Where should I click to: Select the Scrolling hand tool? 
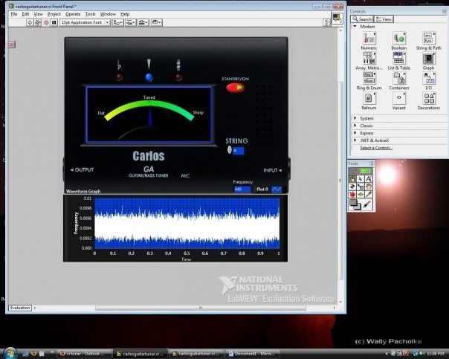click(x=369, y=187)
